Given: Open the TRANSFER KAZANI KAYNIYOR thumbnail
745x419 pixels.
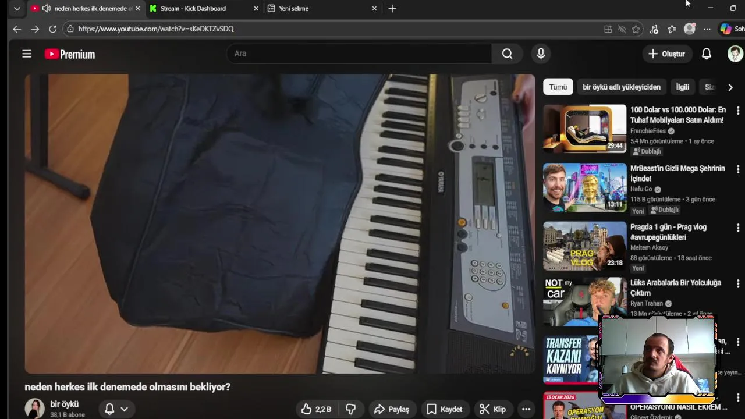Looking at the screenshot, I should click(570, 360).
